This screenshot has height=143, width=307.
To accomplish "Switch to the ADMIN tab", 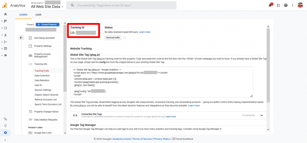I will [23, 15].
